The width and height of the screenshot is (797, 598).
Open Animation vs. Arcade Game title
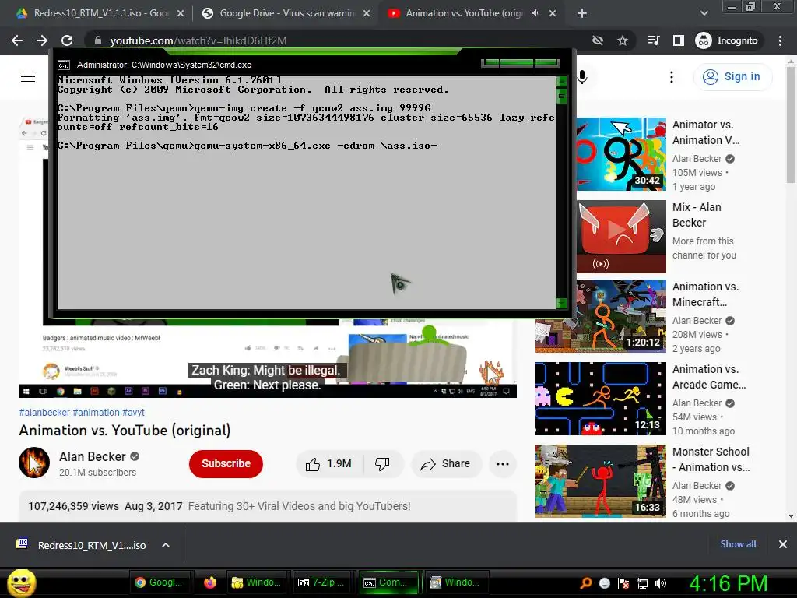[709, 377]
